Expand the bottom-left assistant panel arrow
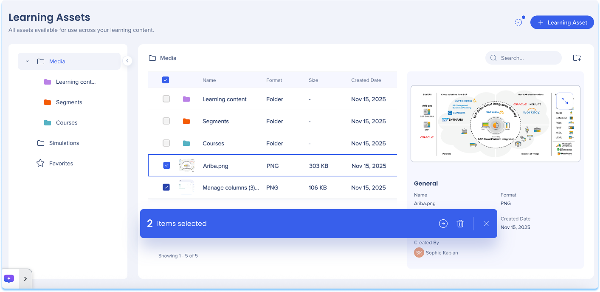Image resolution: width=600 pixels, height=292 pixels. click(x=25, y=279)
